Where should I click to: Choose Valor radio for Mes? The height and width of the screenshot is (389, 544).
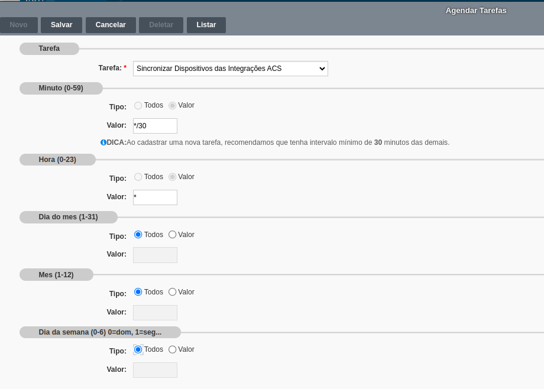coord(173,292)
